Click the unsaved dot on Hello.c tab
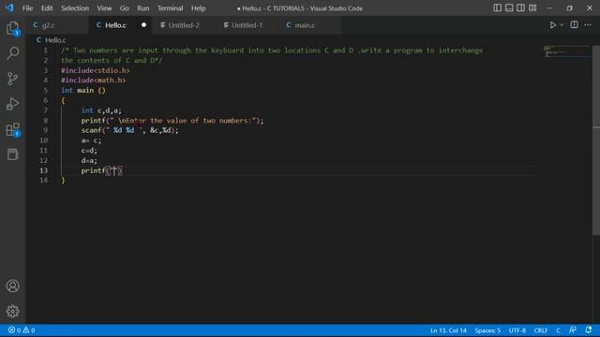Image resolution: width=600 pixels, height=337 pixels. (143, 25)
